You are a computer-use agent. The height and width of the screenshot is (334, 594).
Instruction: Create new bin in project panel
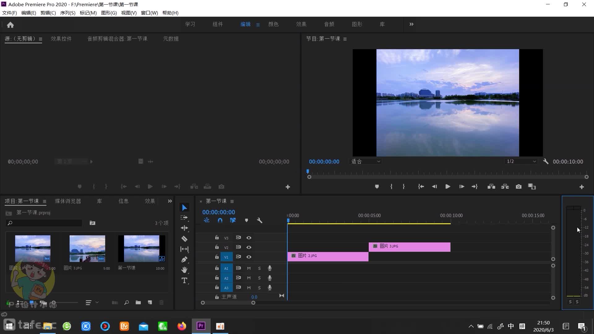pyautogui.click(x=138, y=302)
